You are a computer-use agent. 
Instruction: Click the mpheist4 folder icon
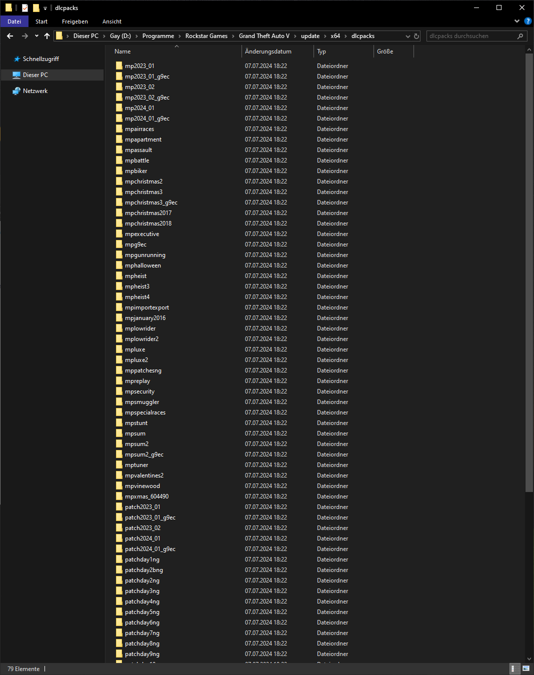pyautogui.click(x=119, y=297)
